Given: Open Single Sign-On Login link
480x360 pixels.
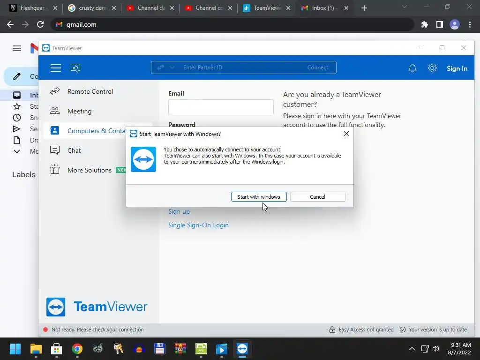Looking at the screenshot, I should [198, 225].
